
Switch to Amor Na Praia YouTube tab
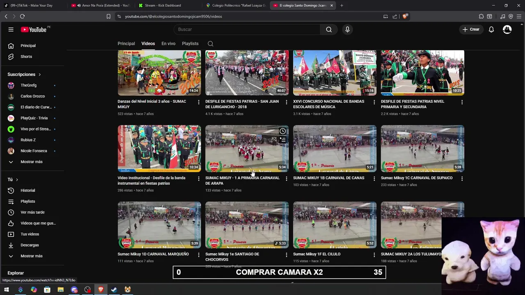(100, 5)
